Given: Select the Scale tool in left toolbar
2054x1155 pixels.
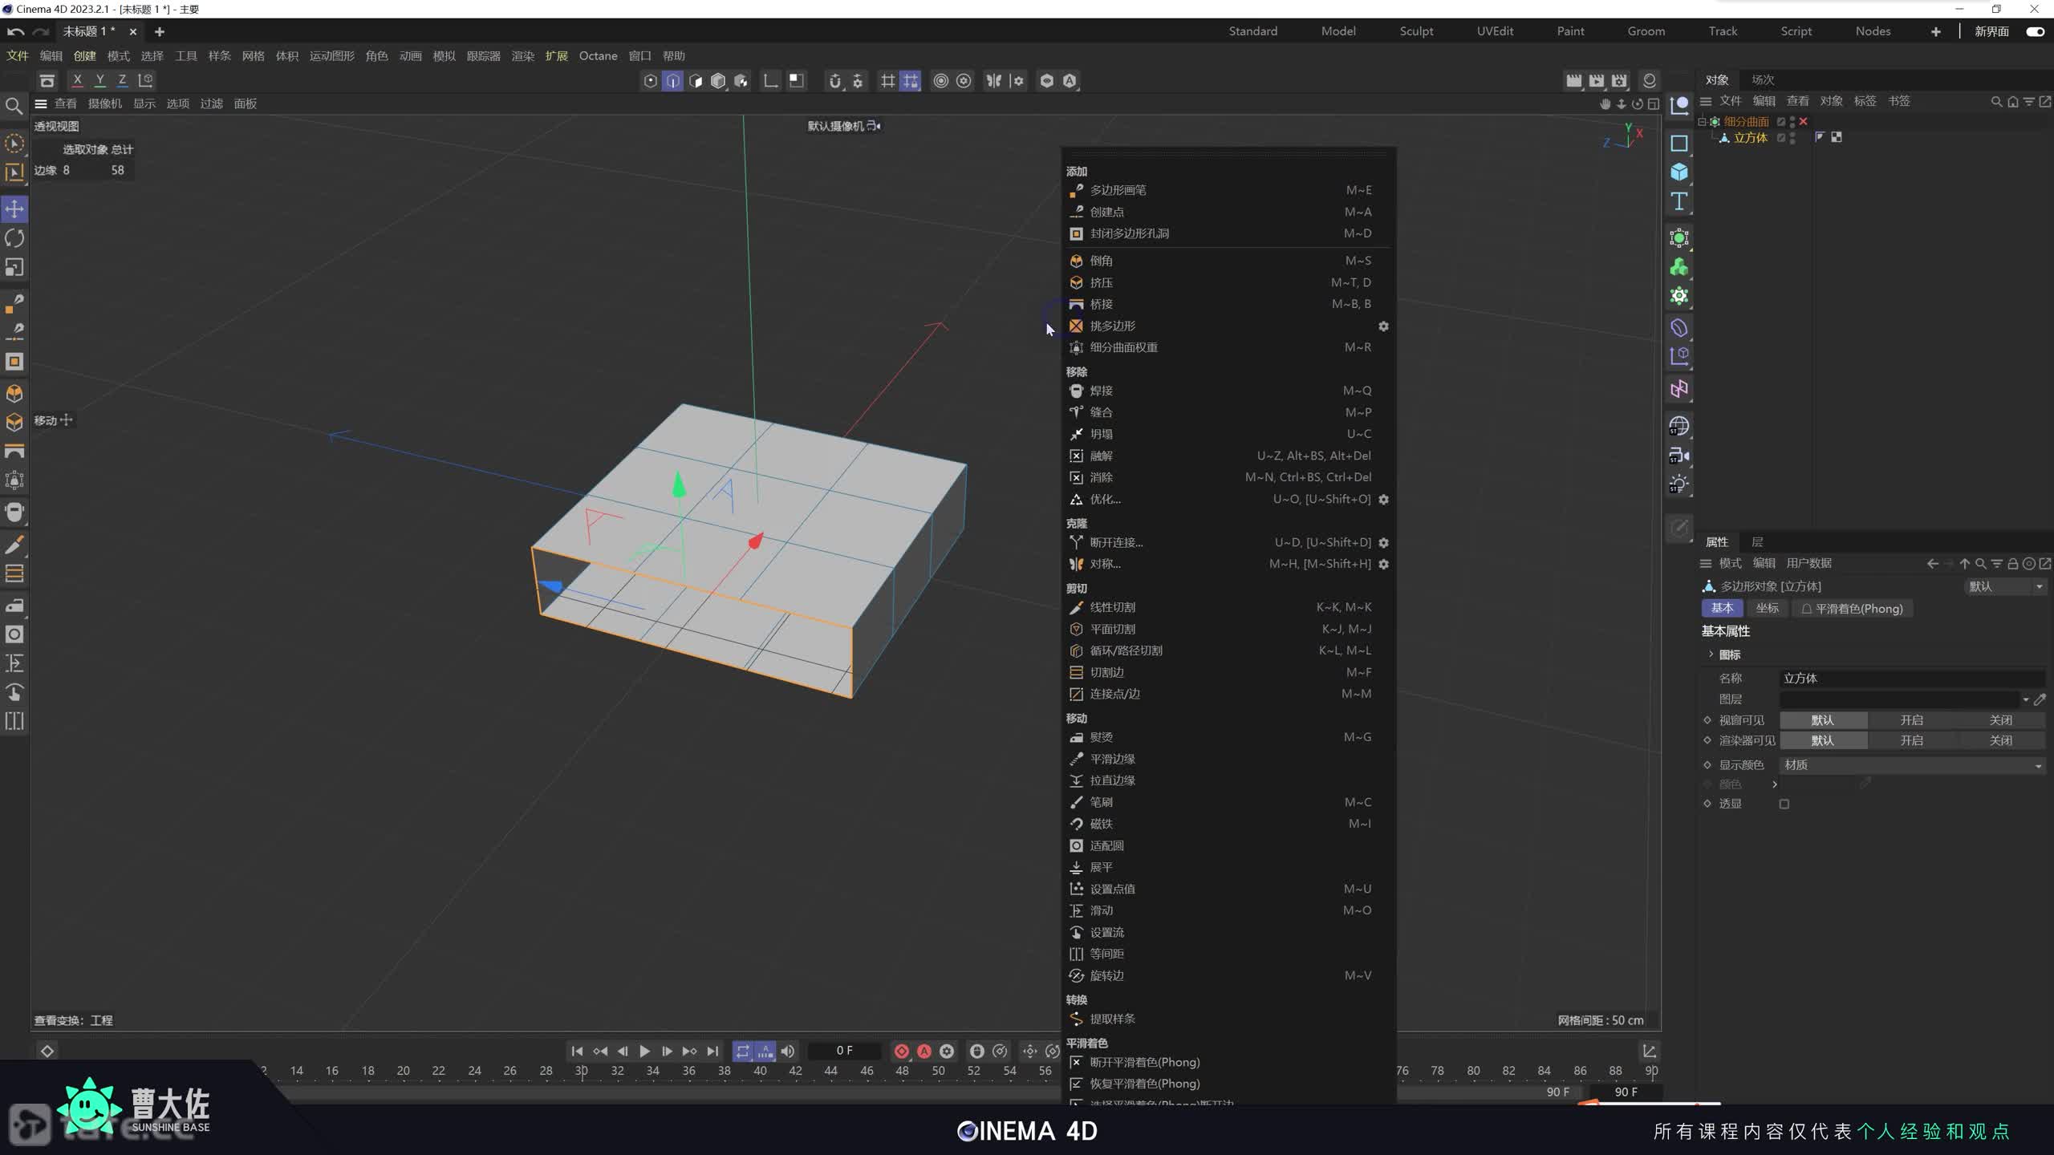Looking at the screenshot, I should coord(14,267).
